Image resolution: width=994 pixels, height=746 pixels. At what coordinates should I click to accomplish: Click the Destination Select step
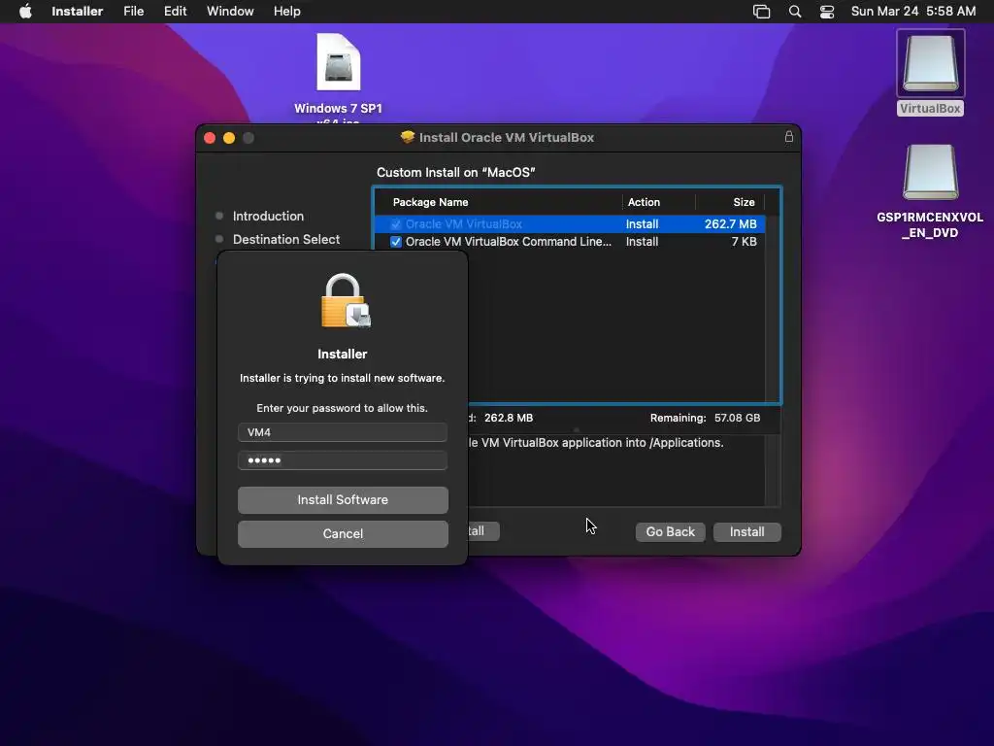286,239
